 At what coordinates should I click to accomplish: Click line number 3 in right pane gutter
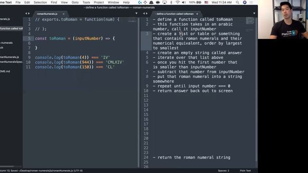tap(147, 34)
